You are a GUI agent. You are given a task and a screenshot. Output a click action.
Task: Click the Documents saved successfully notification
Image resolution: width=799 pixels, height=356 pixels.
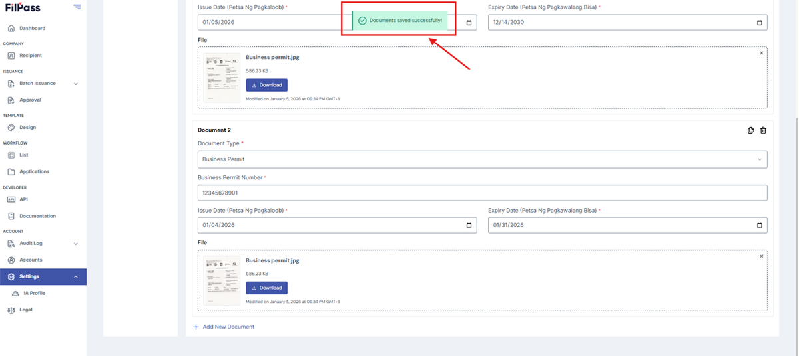click(x=400, y=21)
